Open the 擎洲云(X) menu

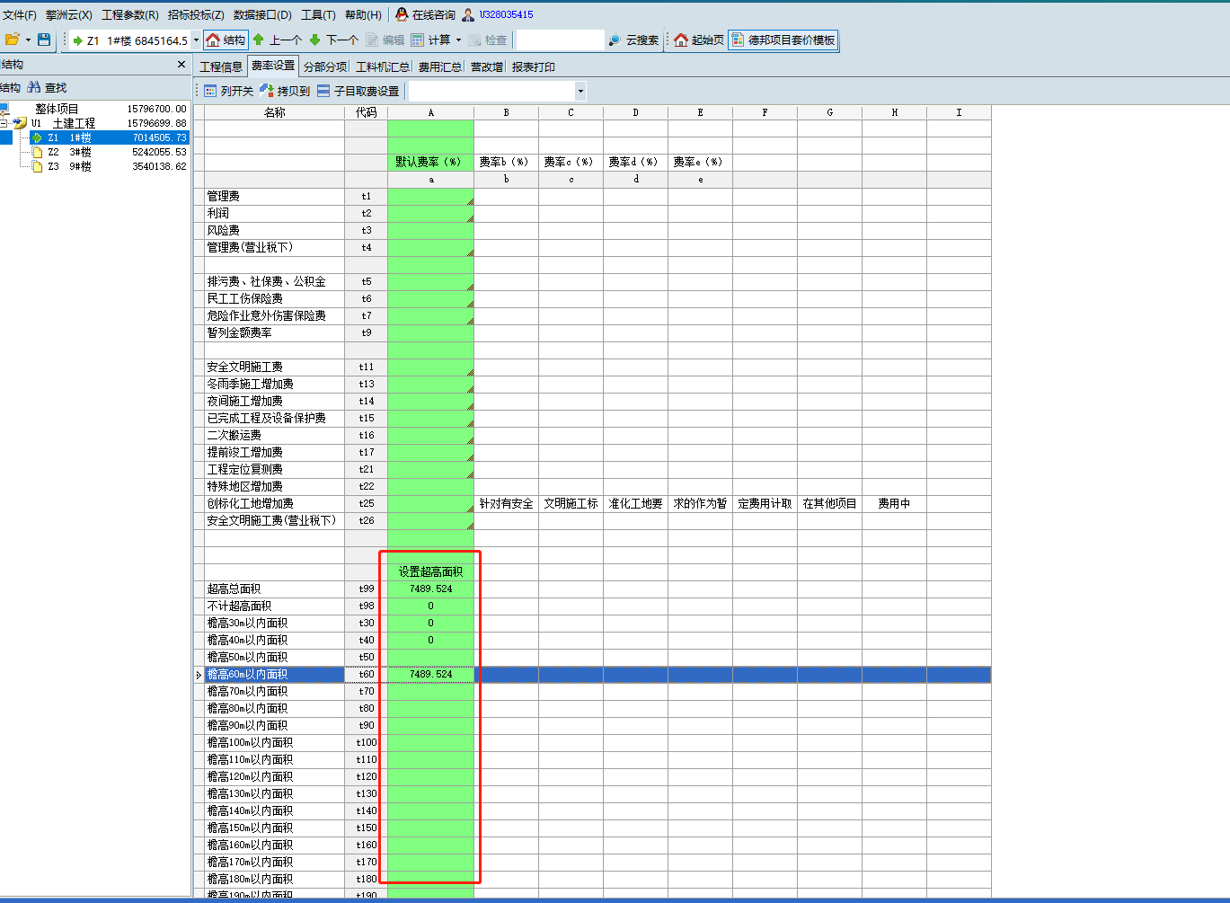click(69, 14)
